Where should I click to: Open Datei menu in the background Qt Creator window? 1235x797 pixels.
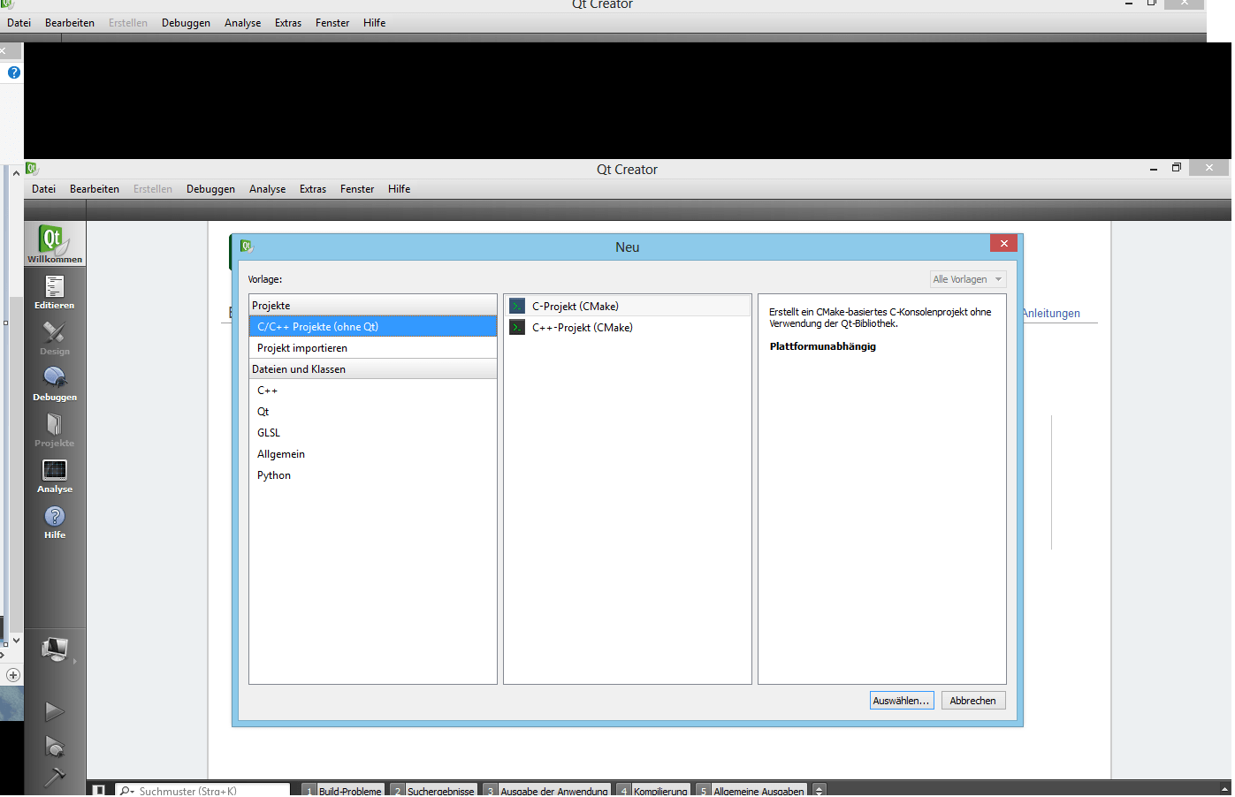pos(19,23)
